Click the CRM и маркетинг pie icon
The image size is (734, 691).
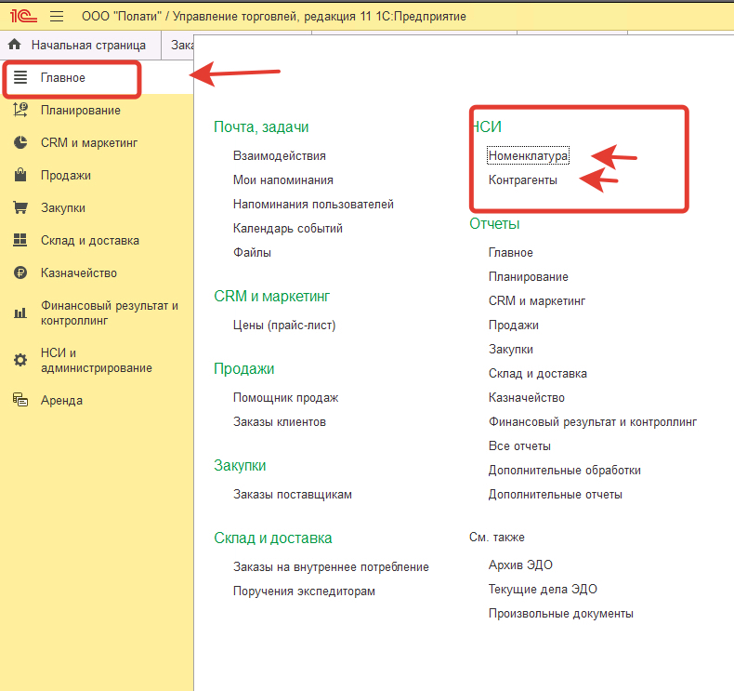[20, 143]
